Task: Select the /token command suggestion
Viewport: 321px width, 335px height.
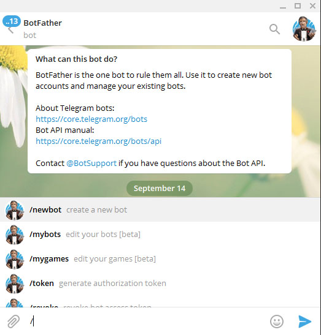Action: coord(160,283)
